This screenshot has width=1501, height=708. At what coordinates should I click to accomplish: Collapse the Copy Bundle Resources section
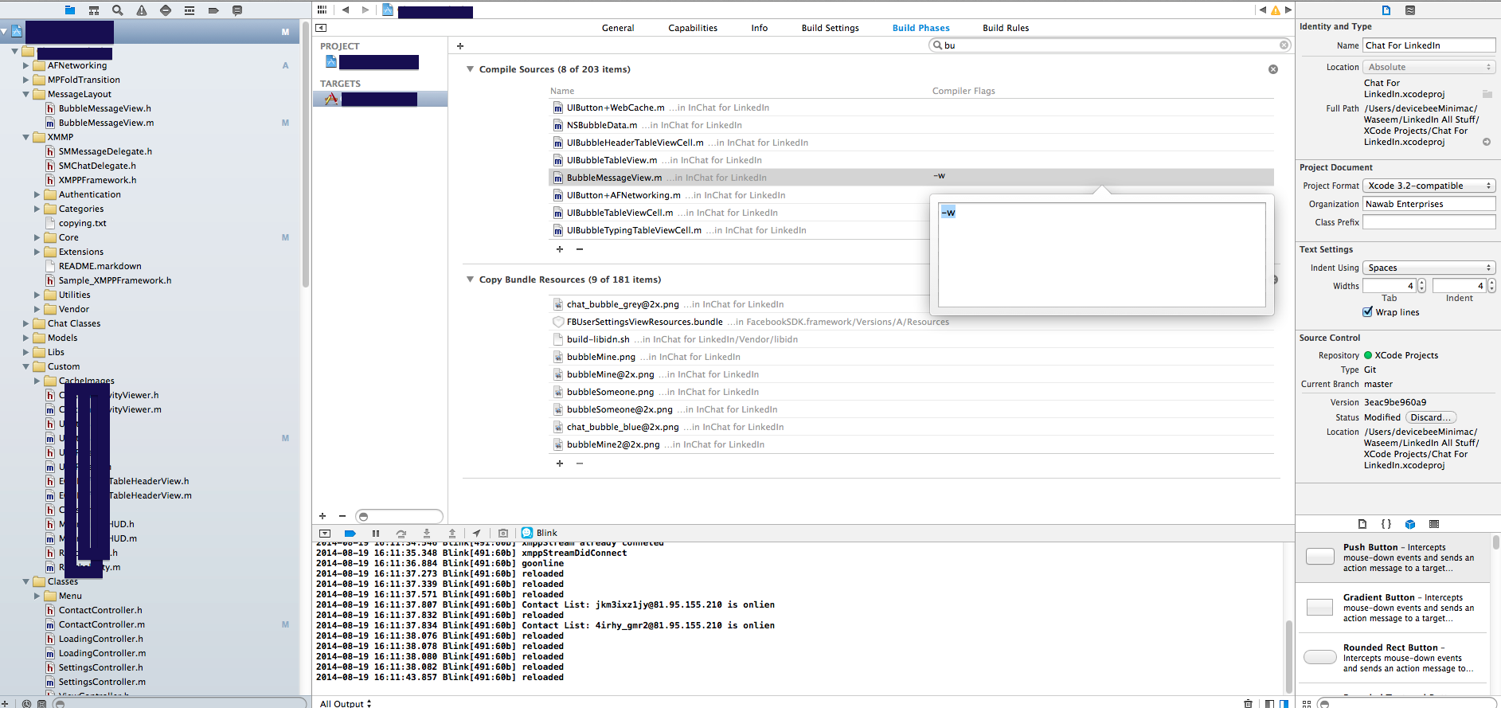click(x=470, y=280)
